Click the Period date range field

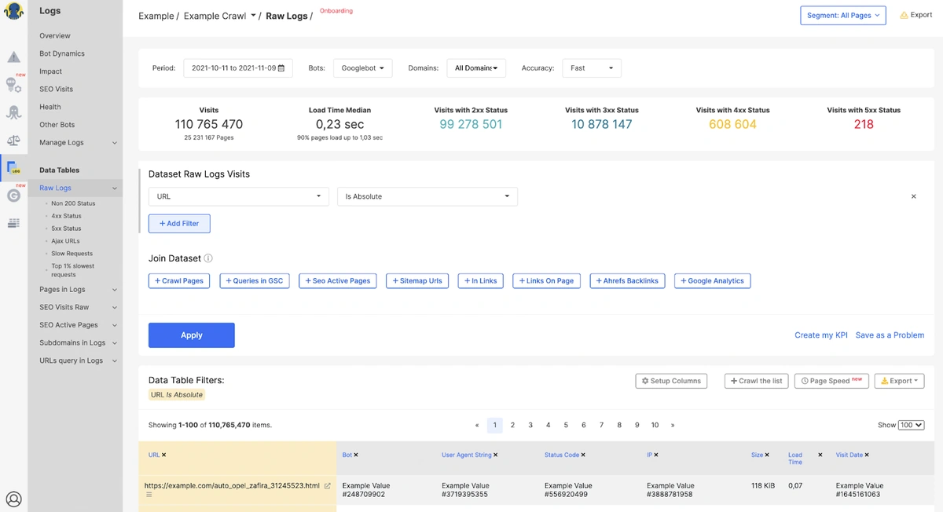(x=237, y=68)
